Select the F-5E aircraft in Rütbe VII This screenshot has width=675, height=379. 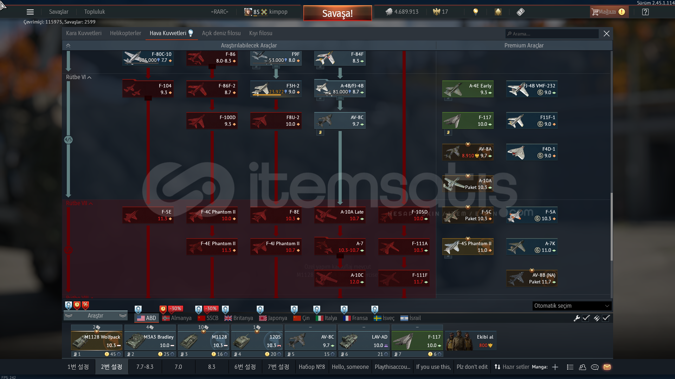(148, 215)
